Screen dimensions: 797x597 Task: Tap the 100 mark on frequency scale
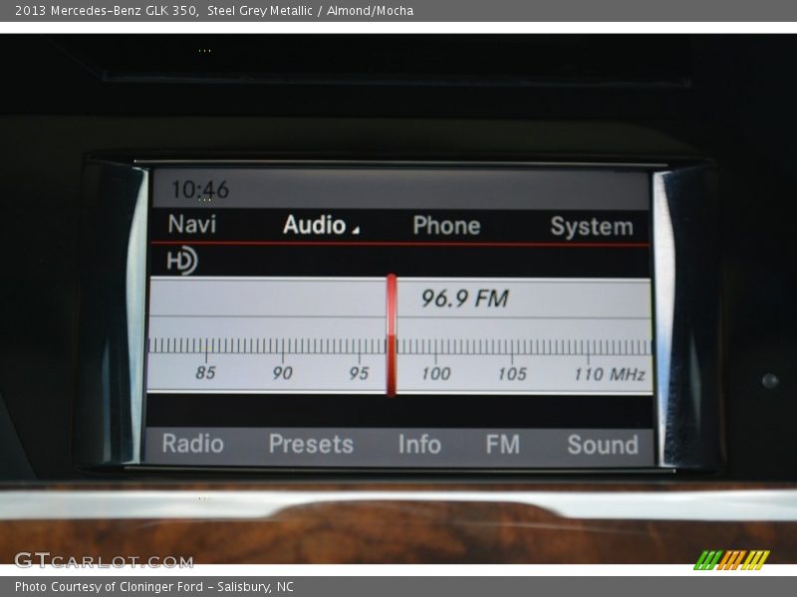pos(436,374)
